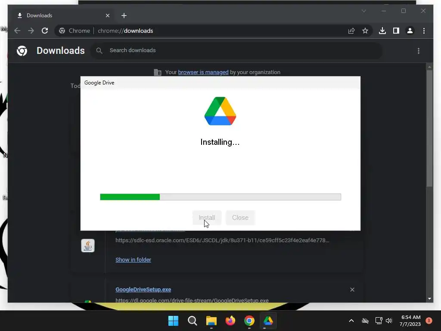Open Firefox from the taskbar
Viewport: 441px width, 331px height.
click(x=230, y=321)
